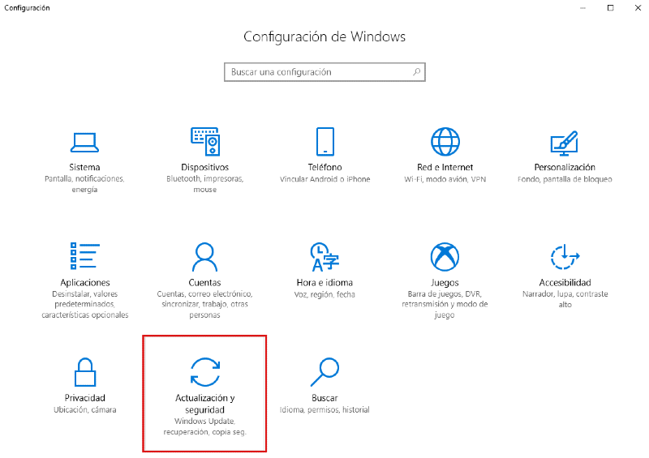The height and width of the screenshot is (458, 649).
Task: Click the 'Cuentas' label
Action: click(205, 283)
